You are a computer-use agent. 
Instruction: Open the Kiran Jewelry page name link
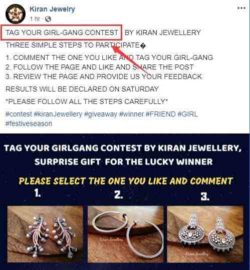point(52,9)
